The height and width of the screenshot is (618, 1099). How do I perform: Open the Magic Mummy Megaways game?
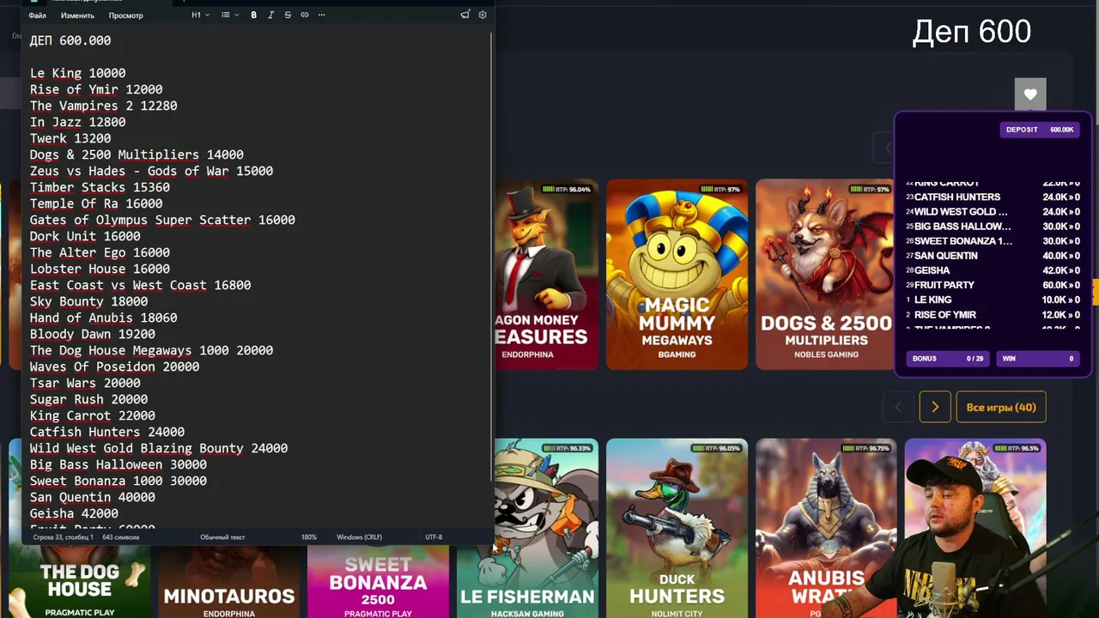click(677, 275)
